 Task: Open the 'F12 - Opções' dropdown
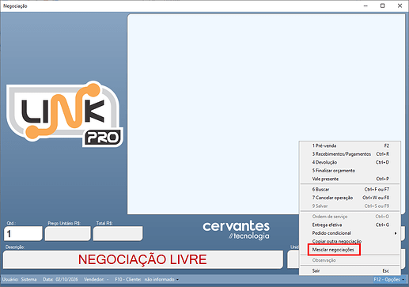pyautogui.click(x=389, y=280)
